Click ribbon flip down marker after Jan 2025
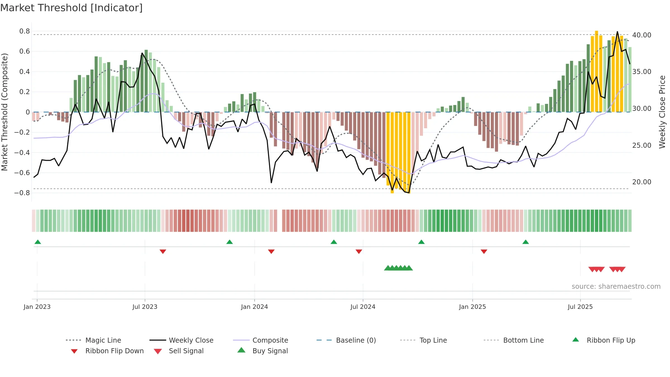 click(x=484, y=252)
